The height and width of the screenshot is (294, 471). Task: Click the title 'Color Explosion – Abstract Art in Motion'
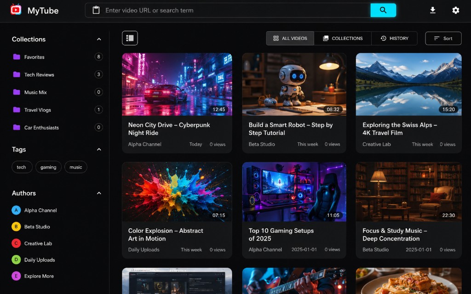tap(166, 235)
